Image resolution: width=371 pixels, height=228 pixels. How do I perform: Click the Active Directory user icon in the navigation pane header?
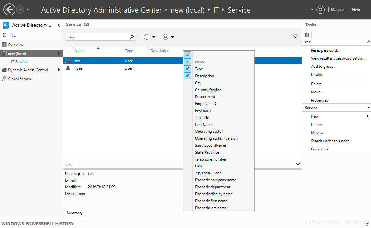point(6,25)
